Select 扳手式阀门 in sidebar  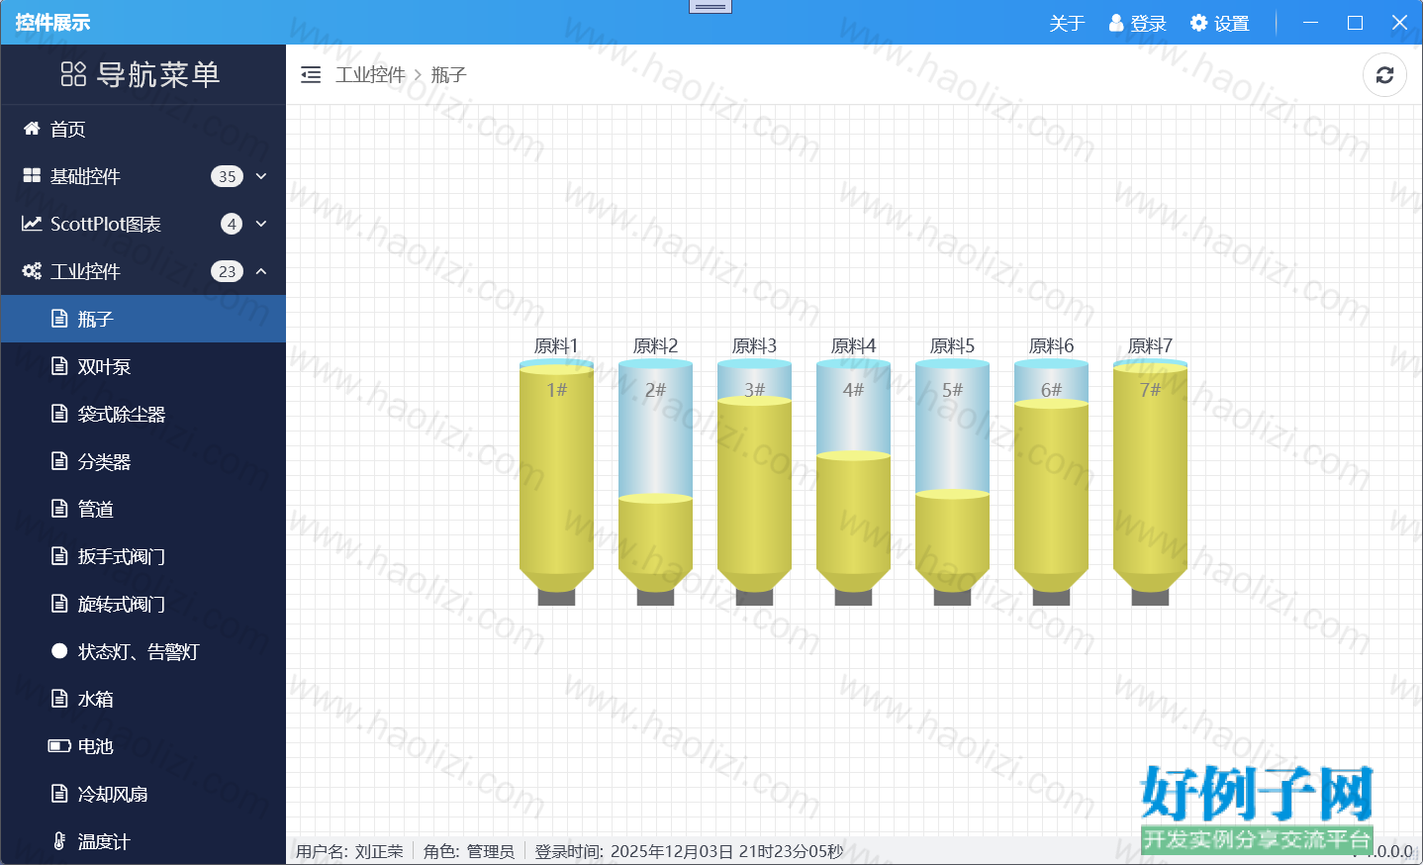pyautogui.click(x=143, y=556)
